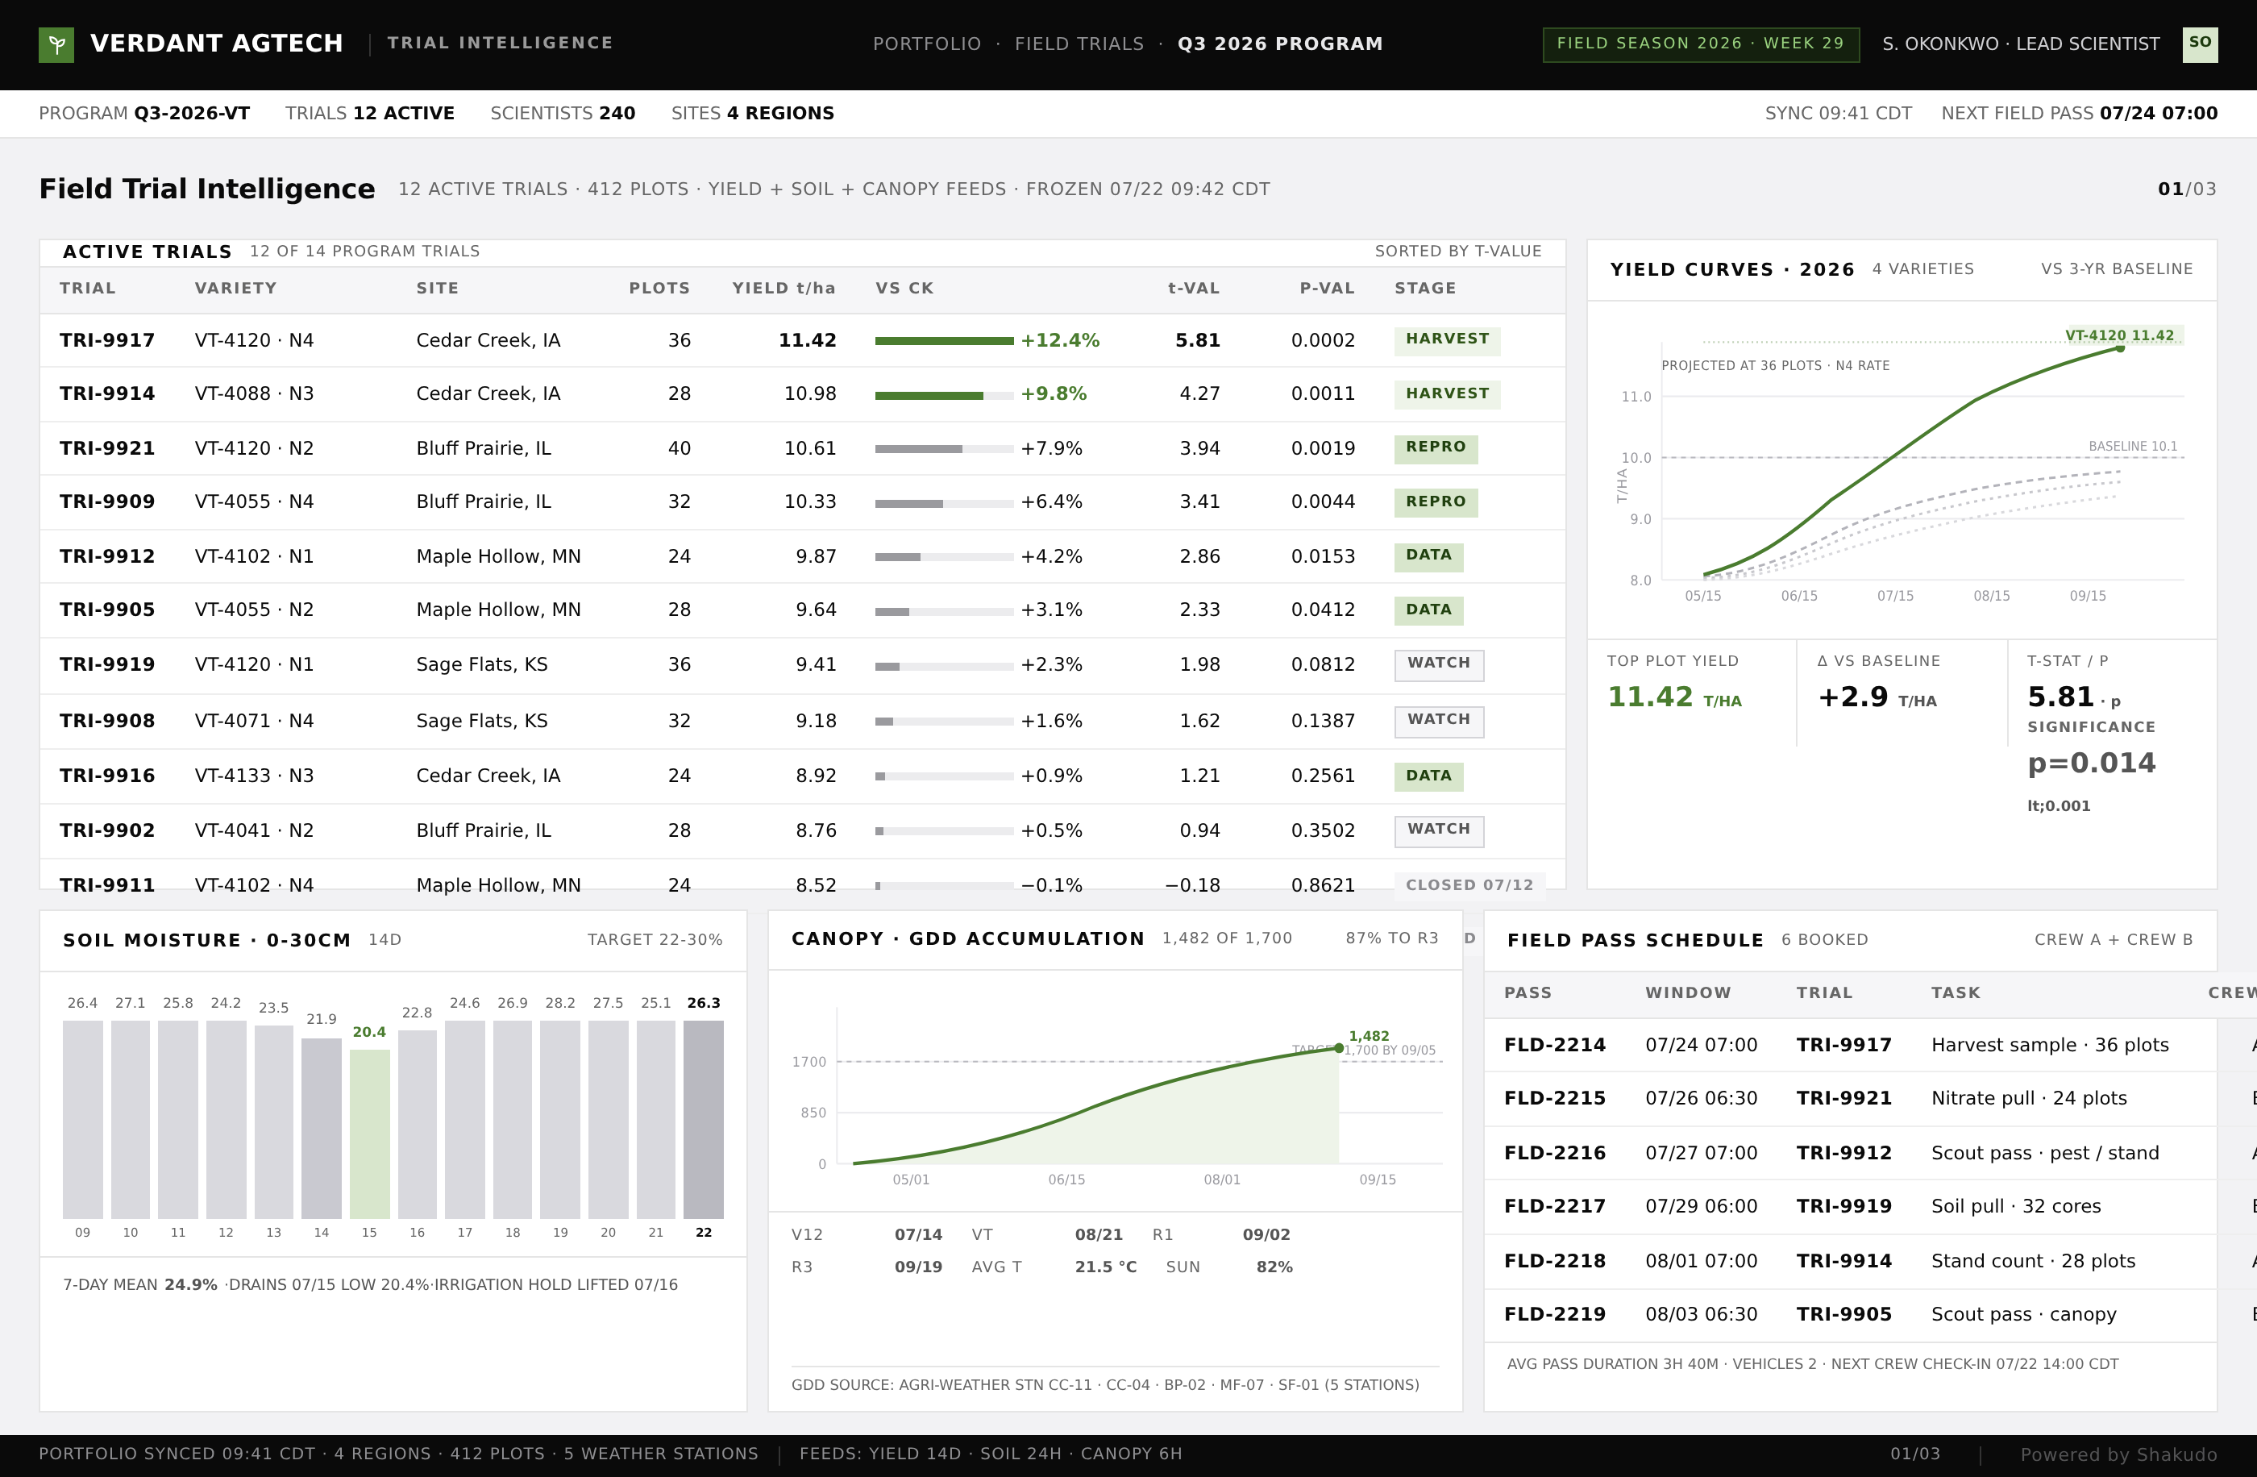Viewport: 2257px width, 1477px height.
Task: Click the Sorted by T-Value label
Action: (x=1457, y=252)
